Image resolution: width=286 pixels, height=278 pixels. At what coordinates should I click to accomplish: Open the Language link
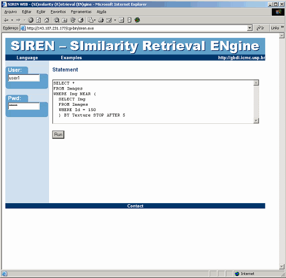pyautogui.click(x=27, y=58)
